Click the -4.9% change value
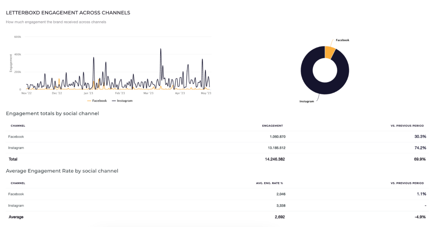Screen dimensions: 437x227 [420, 217]
